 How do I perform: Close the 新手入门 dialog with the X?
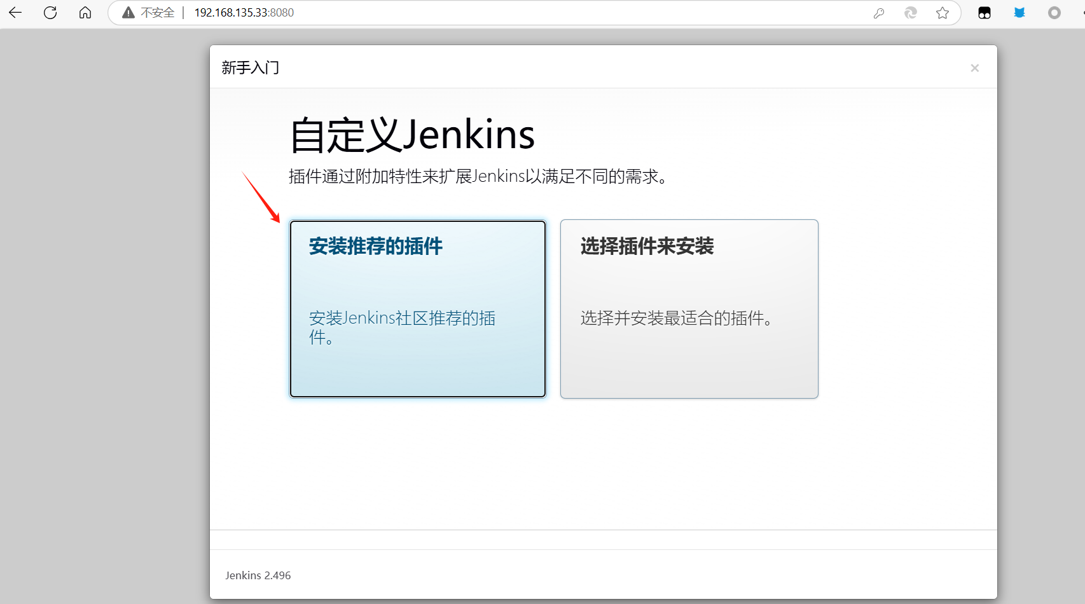tap(974, 67)
